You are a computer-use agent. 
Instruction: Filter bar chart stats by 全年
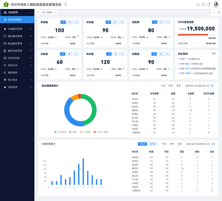click(179, 144)
